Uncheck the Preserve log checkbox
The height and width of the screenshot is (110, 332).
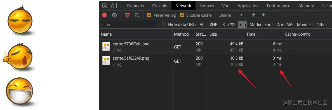tap(149, 15)
